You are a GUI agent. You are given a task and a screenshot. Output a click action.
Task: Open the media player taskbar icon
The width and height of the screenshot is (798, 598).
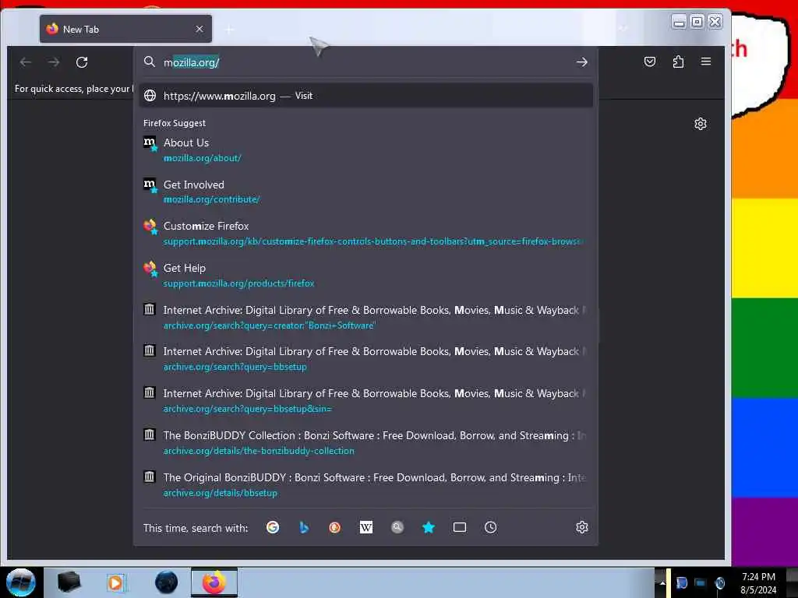(116, 582)
